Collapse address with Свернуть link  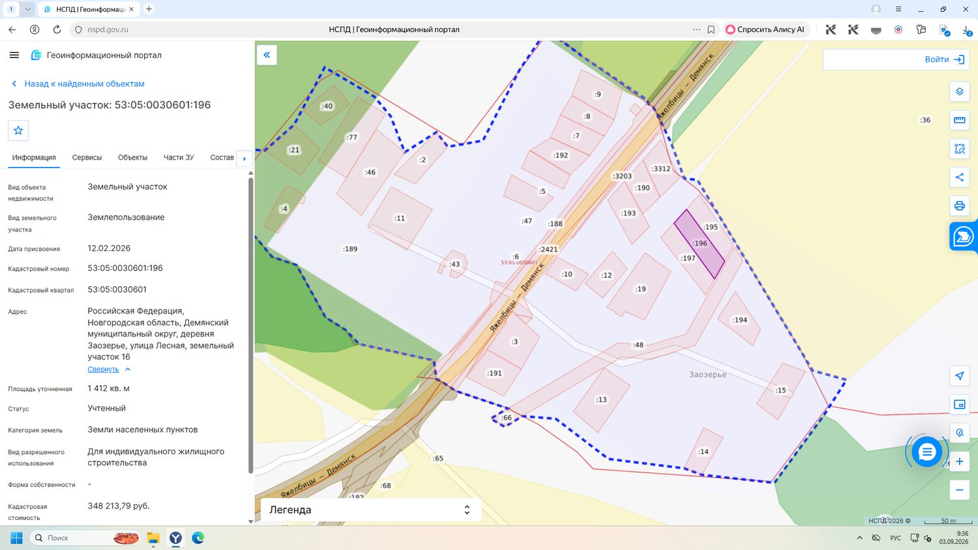[x=103, y=369]
